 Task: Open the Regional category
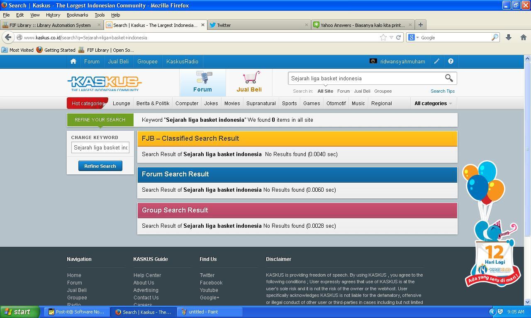[382, 103]
